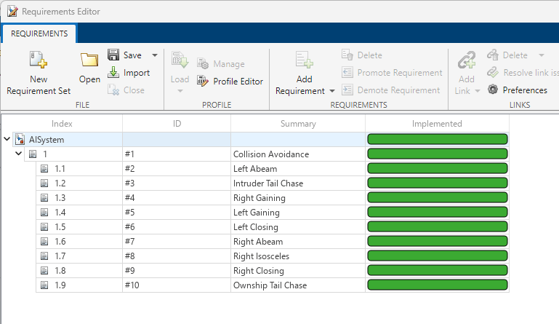Click the Close file icon

tap(113, 90)
